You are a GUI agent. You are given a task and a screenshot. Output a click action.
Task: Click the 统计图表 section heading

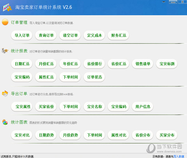(19, 122)
